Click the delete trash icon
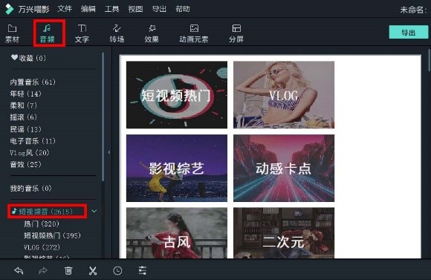The width and height of the screenshot is (431, 280). click(x=68, y=270)
